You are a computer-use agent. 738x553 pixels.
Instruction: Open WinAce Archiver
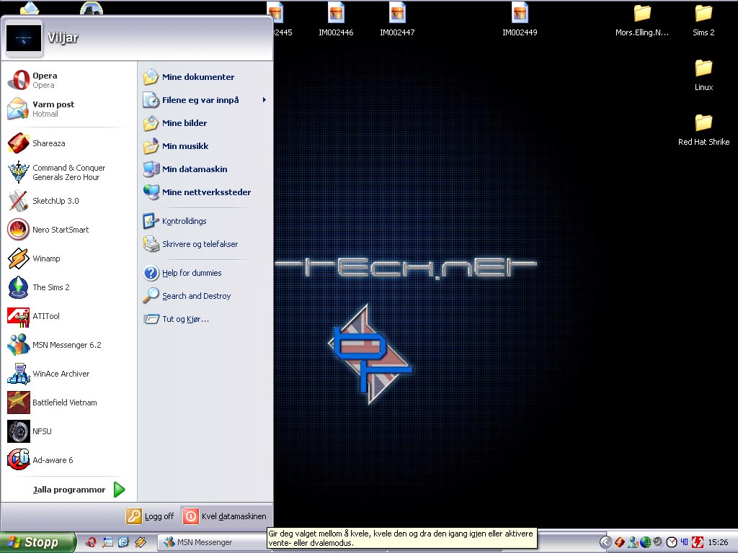point(69,374)
